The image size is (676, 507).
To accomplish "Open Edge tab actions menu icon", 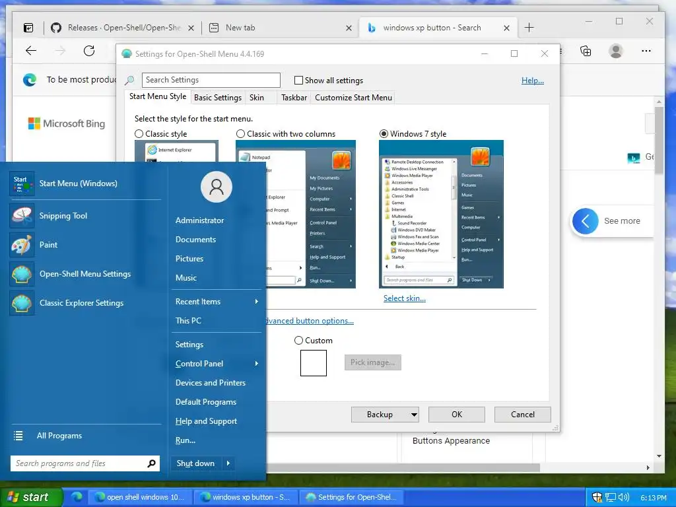I will pyautogui.click(x=28, y=28).
